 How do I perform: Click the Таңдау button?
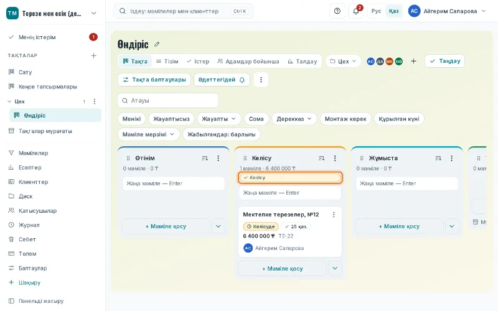coord(444,61)
